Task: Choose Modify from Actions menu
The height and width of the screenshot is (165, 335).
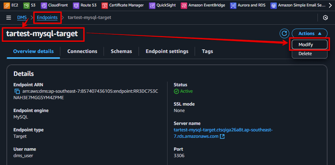Action: pos(310,45)
